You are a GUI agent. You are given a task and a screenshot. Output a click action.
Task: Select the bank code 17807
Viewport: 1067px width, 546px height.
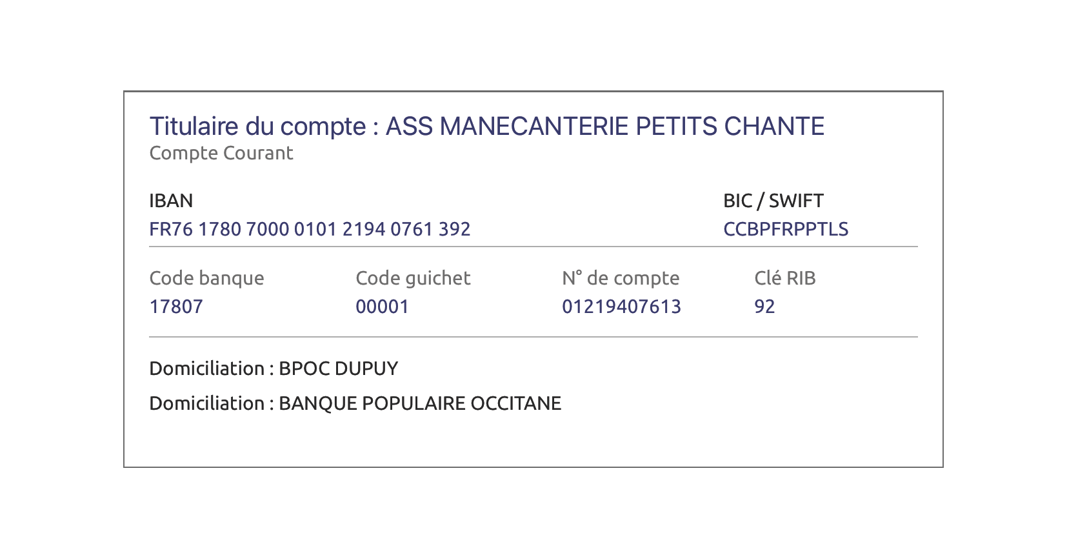point(176,307)
